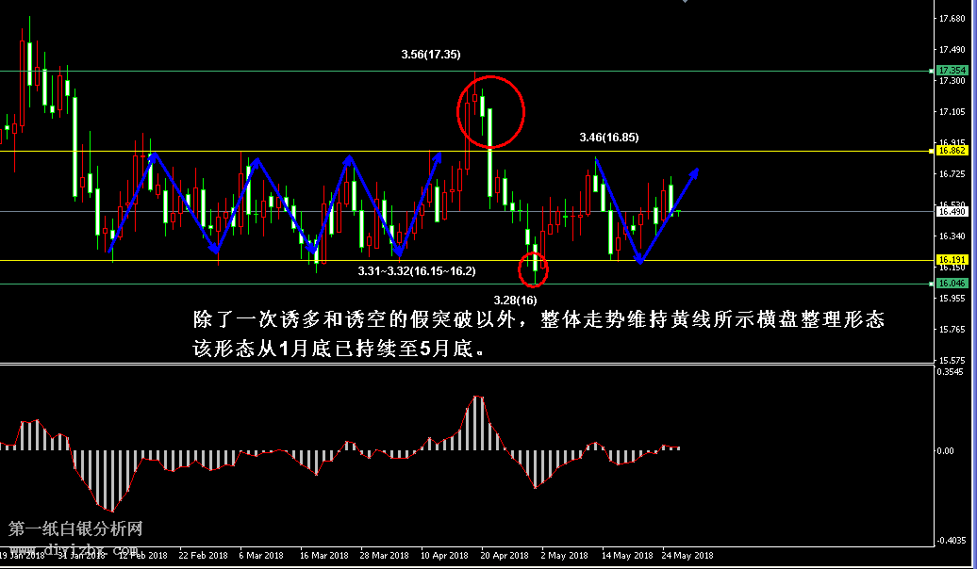Click the large red circle at the price peak
This screenshot has width=977, height=569.
[490, 112]
